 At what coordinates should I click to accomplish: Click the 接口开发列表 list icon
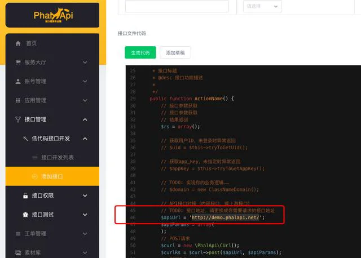34,158
